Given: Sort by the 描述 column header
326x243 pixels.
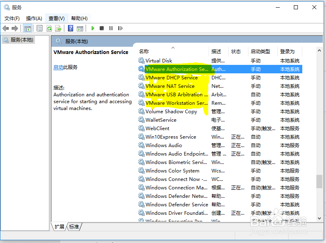Looking at the screenshot, I should (219, 52).
